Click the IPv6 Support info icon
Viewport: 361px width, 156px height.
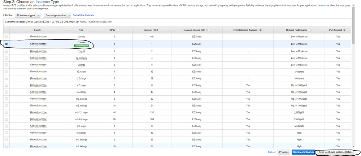[345, 30]
